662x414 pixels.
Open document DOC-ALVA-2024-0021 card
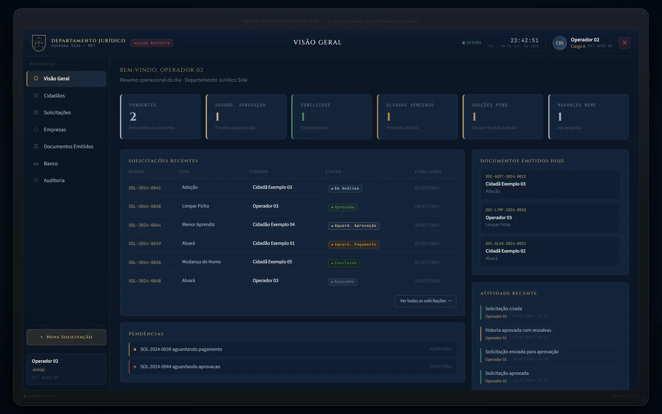pyautogui.click(x=550, y=251)
